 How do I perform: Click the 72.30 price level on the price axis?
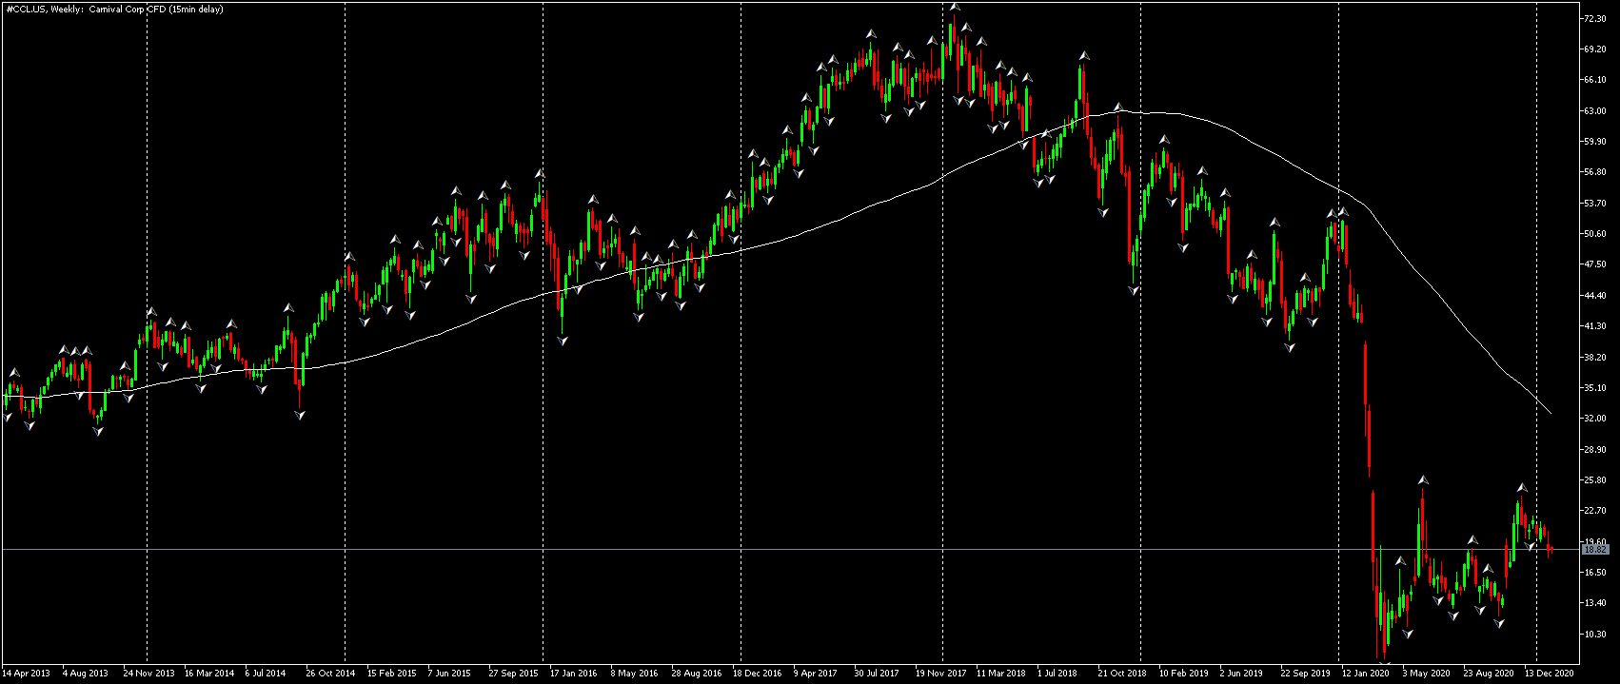1594,19
